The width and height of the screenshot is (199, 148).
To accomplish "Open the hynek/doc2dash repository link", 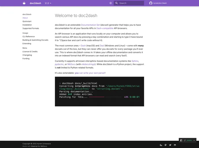I will pyautogui.click(x=160, y=3).
